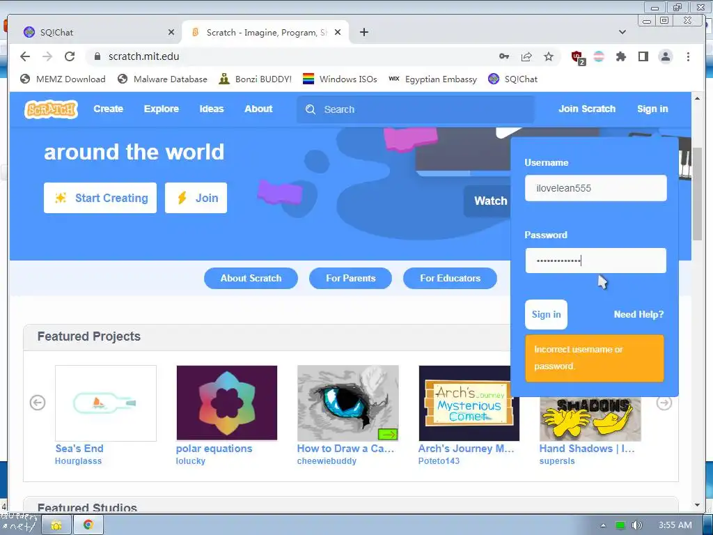Click the Need Help? link
Viewport: 713px width, 535px height.
click(x=639, y=314)
